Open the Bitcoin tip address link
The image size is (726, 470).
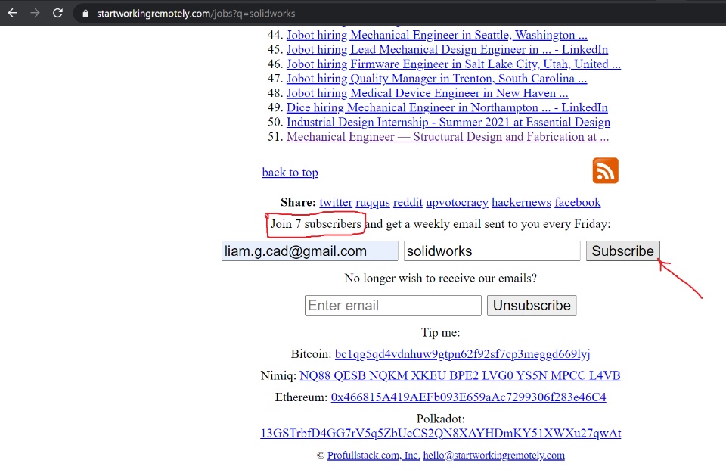[462, 354]
